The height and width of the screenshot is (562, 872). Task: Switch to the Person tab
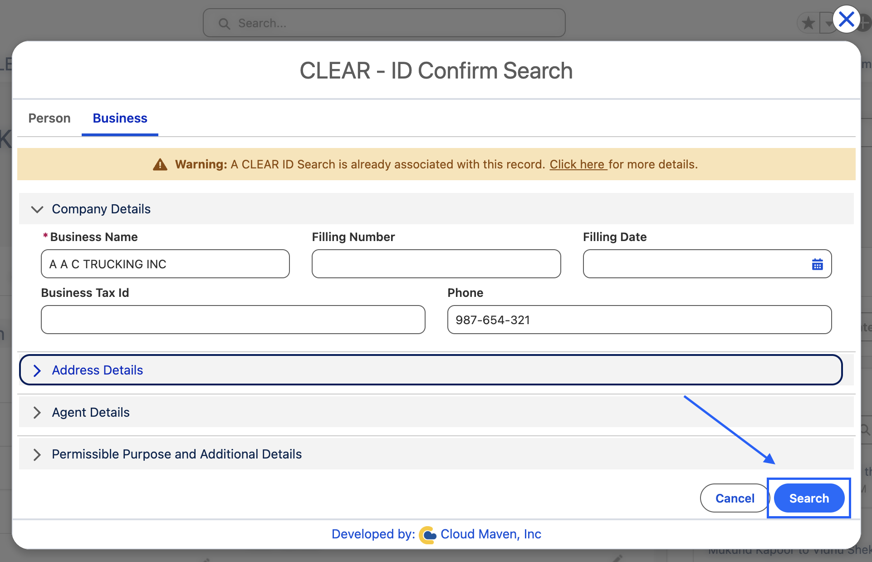tap(49, 118)
